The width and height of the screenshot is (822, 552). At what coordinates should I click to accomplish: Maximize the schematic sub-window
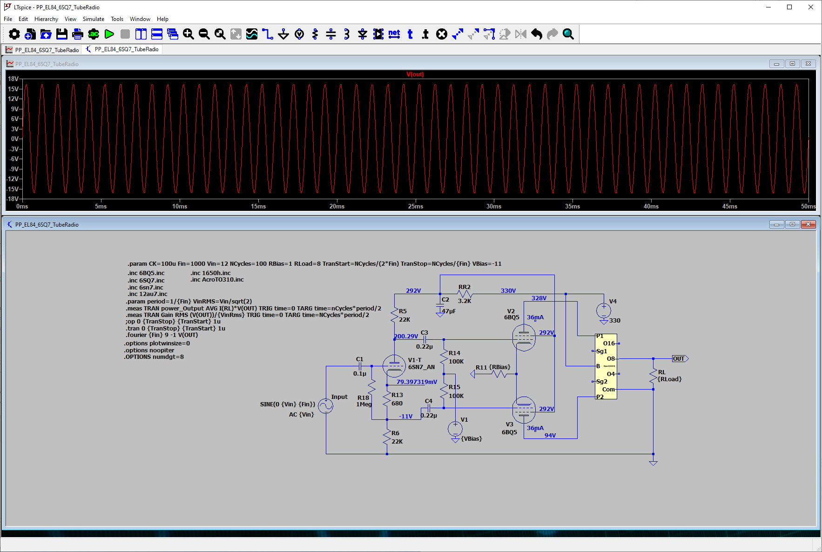point(792,224)
